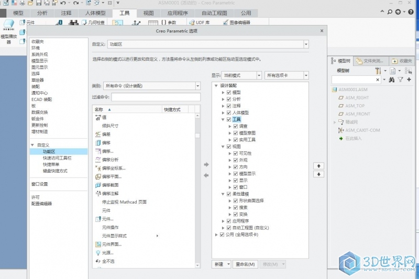419x279 pixels.
Task: Click the model tree filter funnel icon
Action: point(400,80)
